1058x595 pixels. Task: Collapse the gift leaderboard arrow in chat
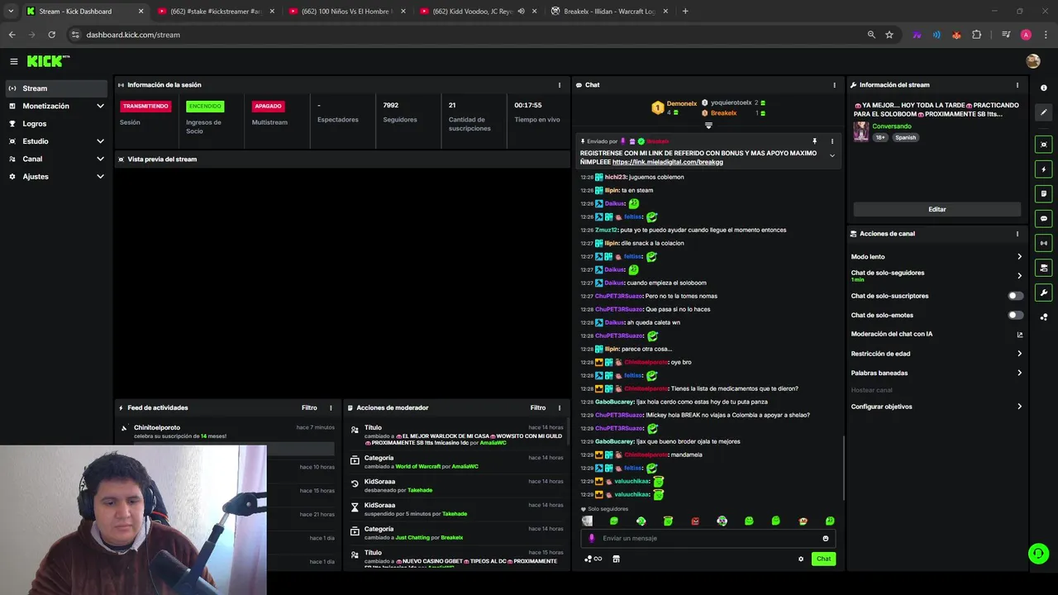click(x=708, y=126)
